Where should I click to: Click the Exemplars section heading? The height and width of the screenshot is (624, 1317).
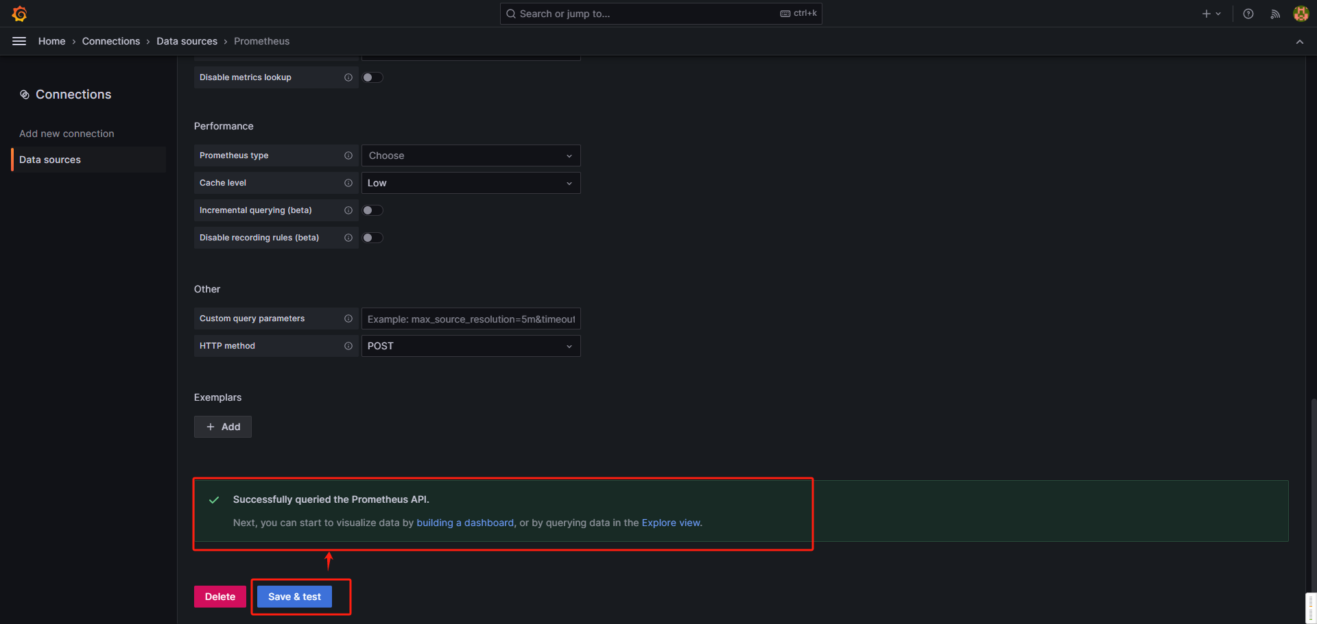[217, 397]
